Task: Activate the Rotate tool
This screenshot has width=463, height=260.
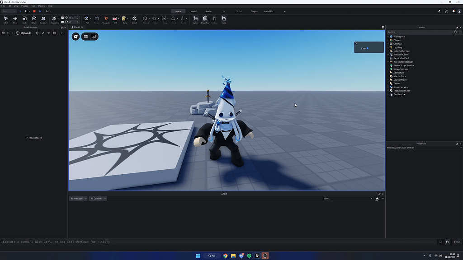Action: click(x=34, y=19)
